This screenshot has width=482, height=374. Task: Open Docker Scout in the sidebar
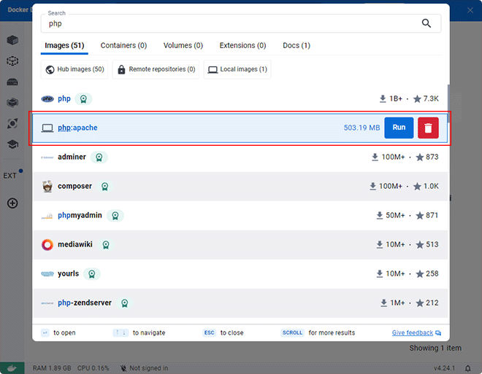(12, 123)
